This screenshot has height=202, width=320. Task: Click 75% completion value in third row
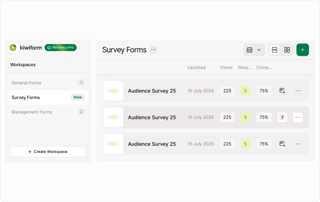point(264,144)
